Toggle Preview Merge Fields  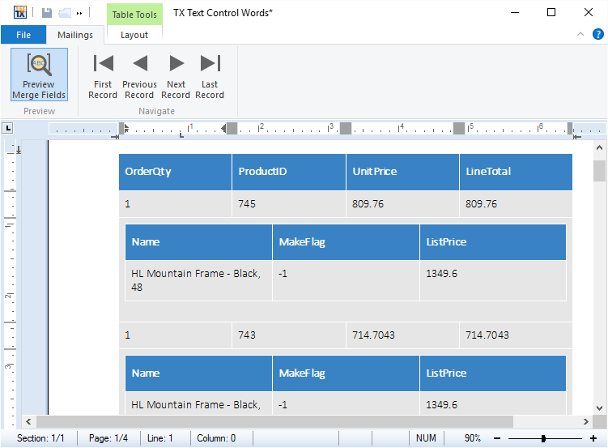tap(39, 75)
